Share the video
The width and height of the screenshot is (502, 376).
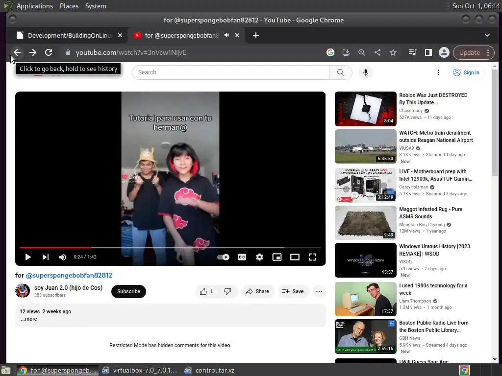click(x=257, y=292)
